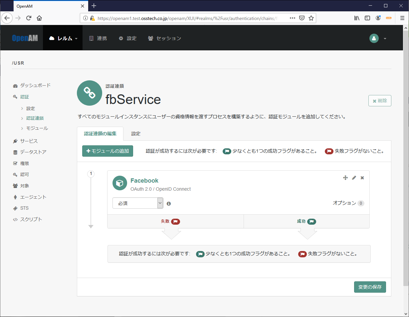Open the 必須 criteria dropdown
The image size is (409, 317).
(137, 203)
